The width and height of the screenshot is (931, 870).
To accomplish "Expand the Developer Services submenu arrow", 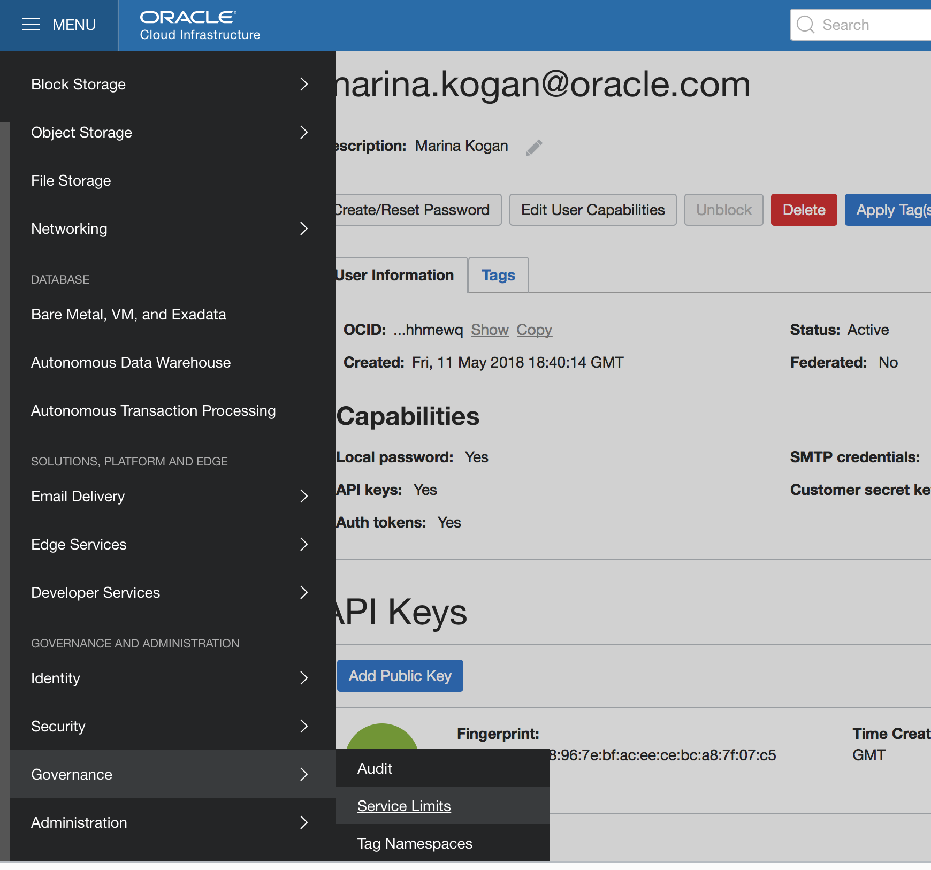I will [304, 592].
